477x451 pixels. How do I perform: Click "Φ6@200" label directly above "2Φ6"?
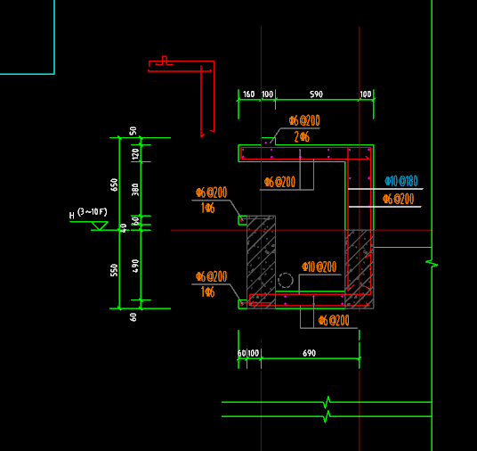(x=304, y=120)
